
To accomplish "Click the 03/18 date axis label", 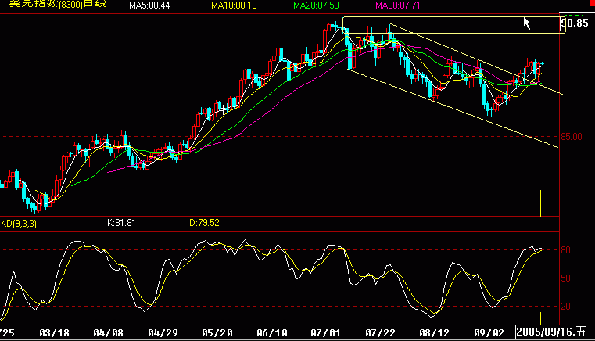I will tap(54, 333).
